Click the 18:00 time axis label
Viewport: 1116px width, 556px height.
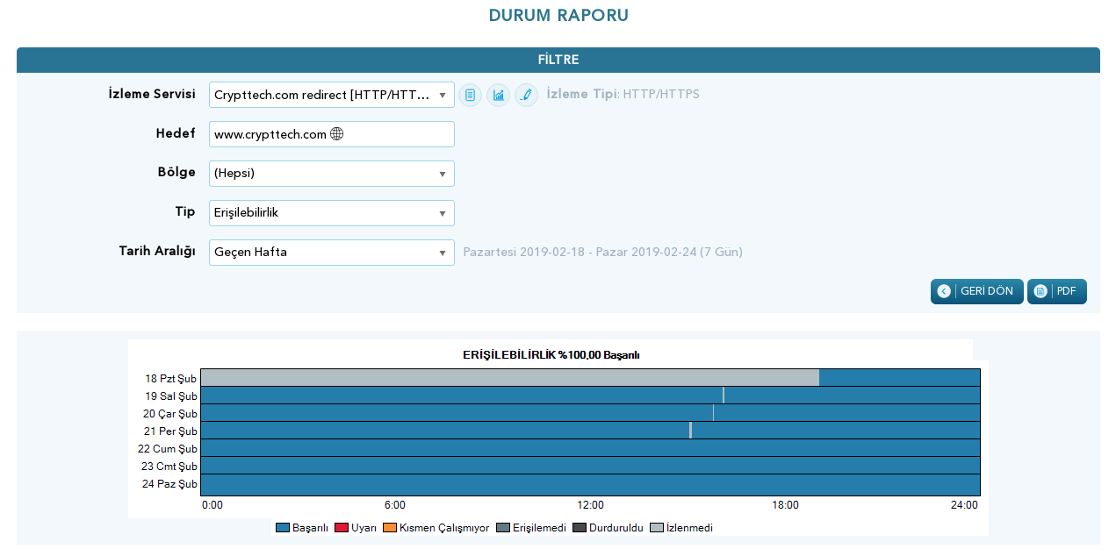785,505
